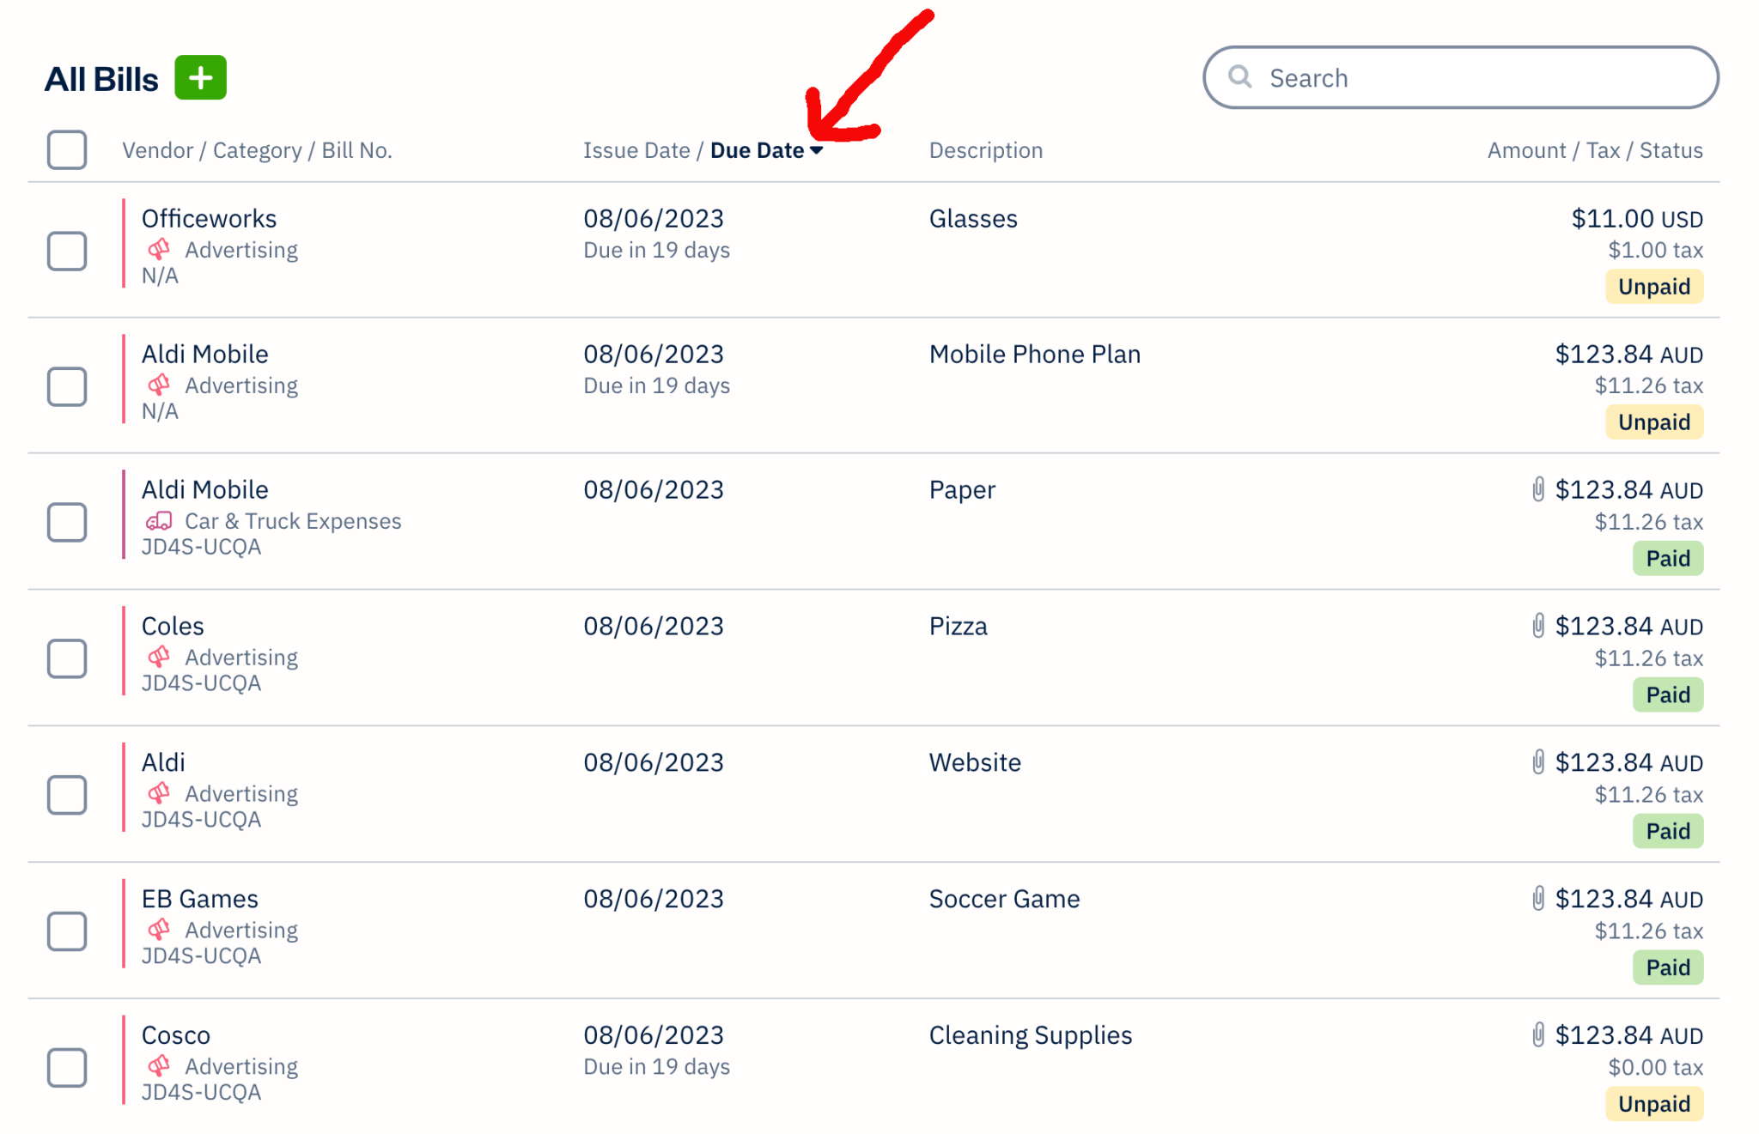Click the Unpaid badge on Cleaning Supplies
Image resolution: width=1759 pixels, height=1134 pixels.
coord(1653,1104)
